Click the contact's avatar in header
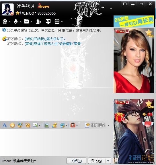Image resolution: width=156 pixels, height=165 pixels. coord(8,9)
